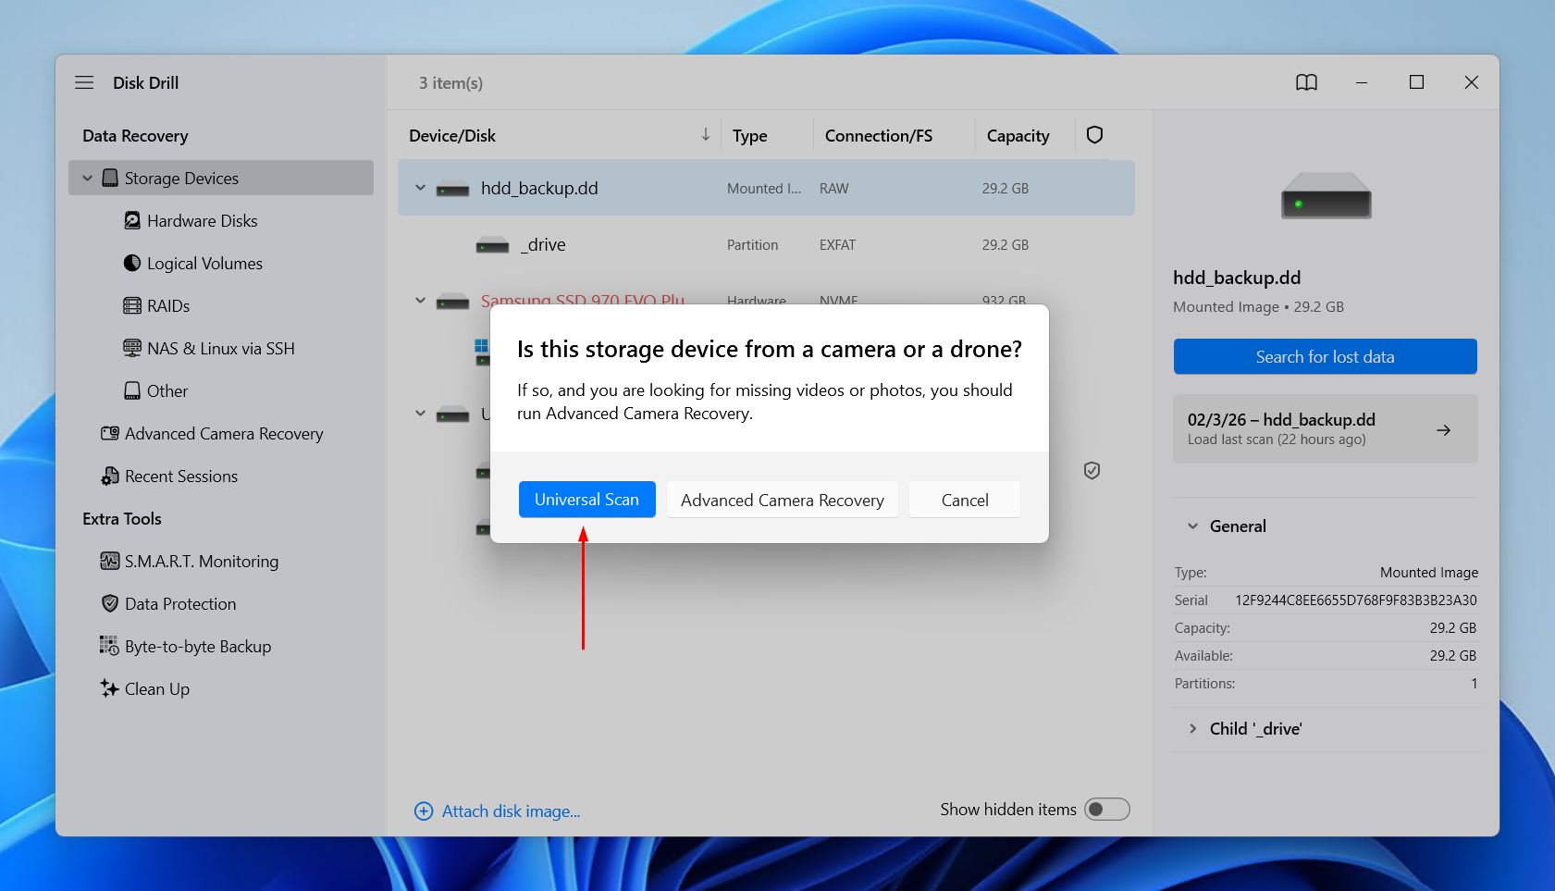Click the S.M.A.R.T. Monitoring icon
The height and width of the screenshot is (891, 1555).
(110, 561)
